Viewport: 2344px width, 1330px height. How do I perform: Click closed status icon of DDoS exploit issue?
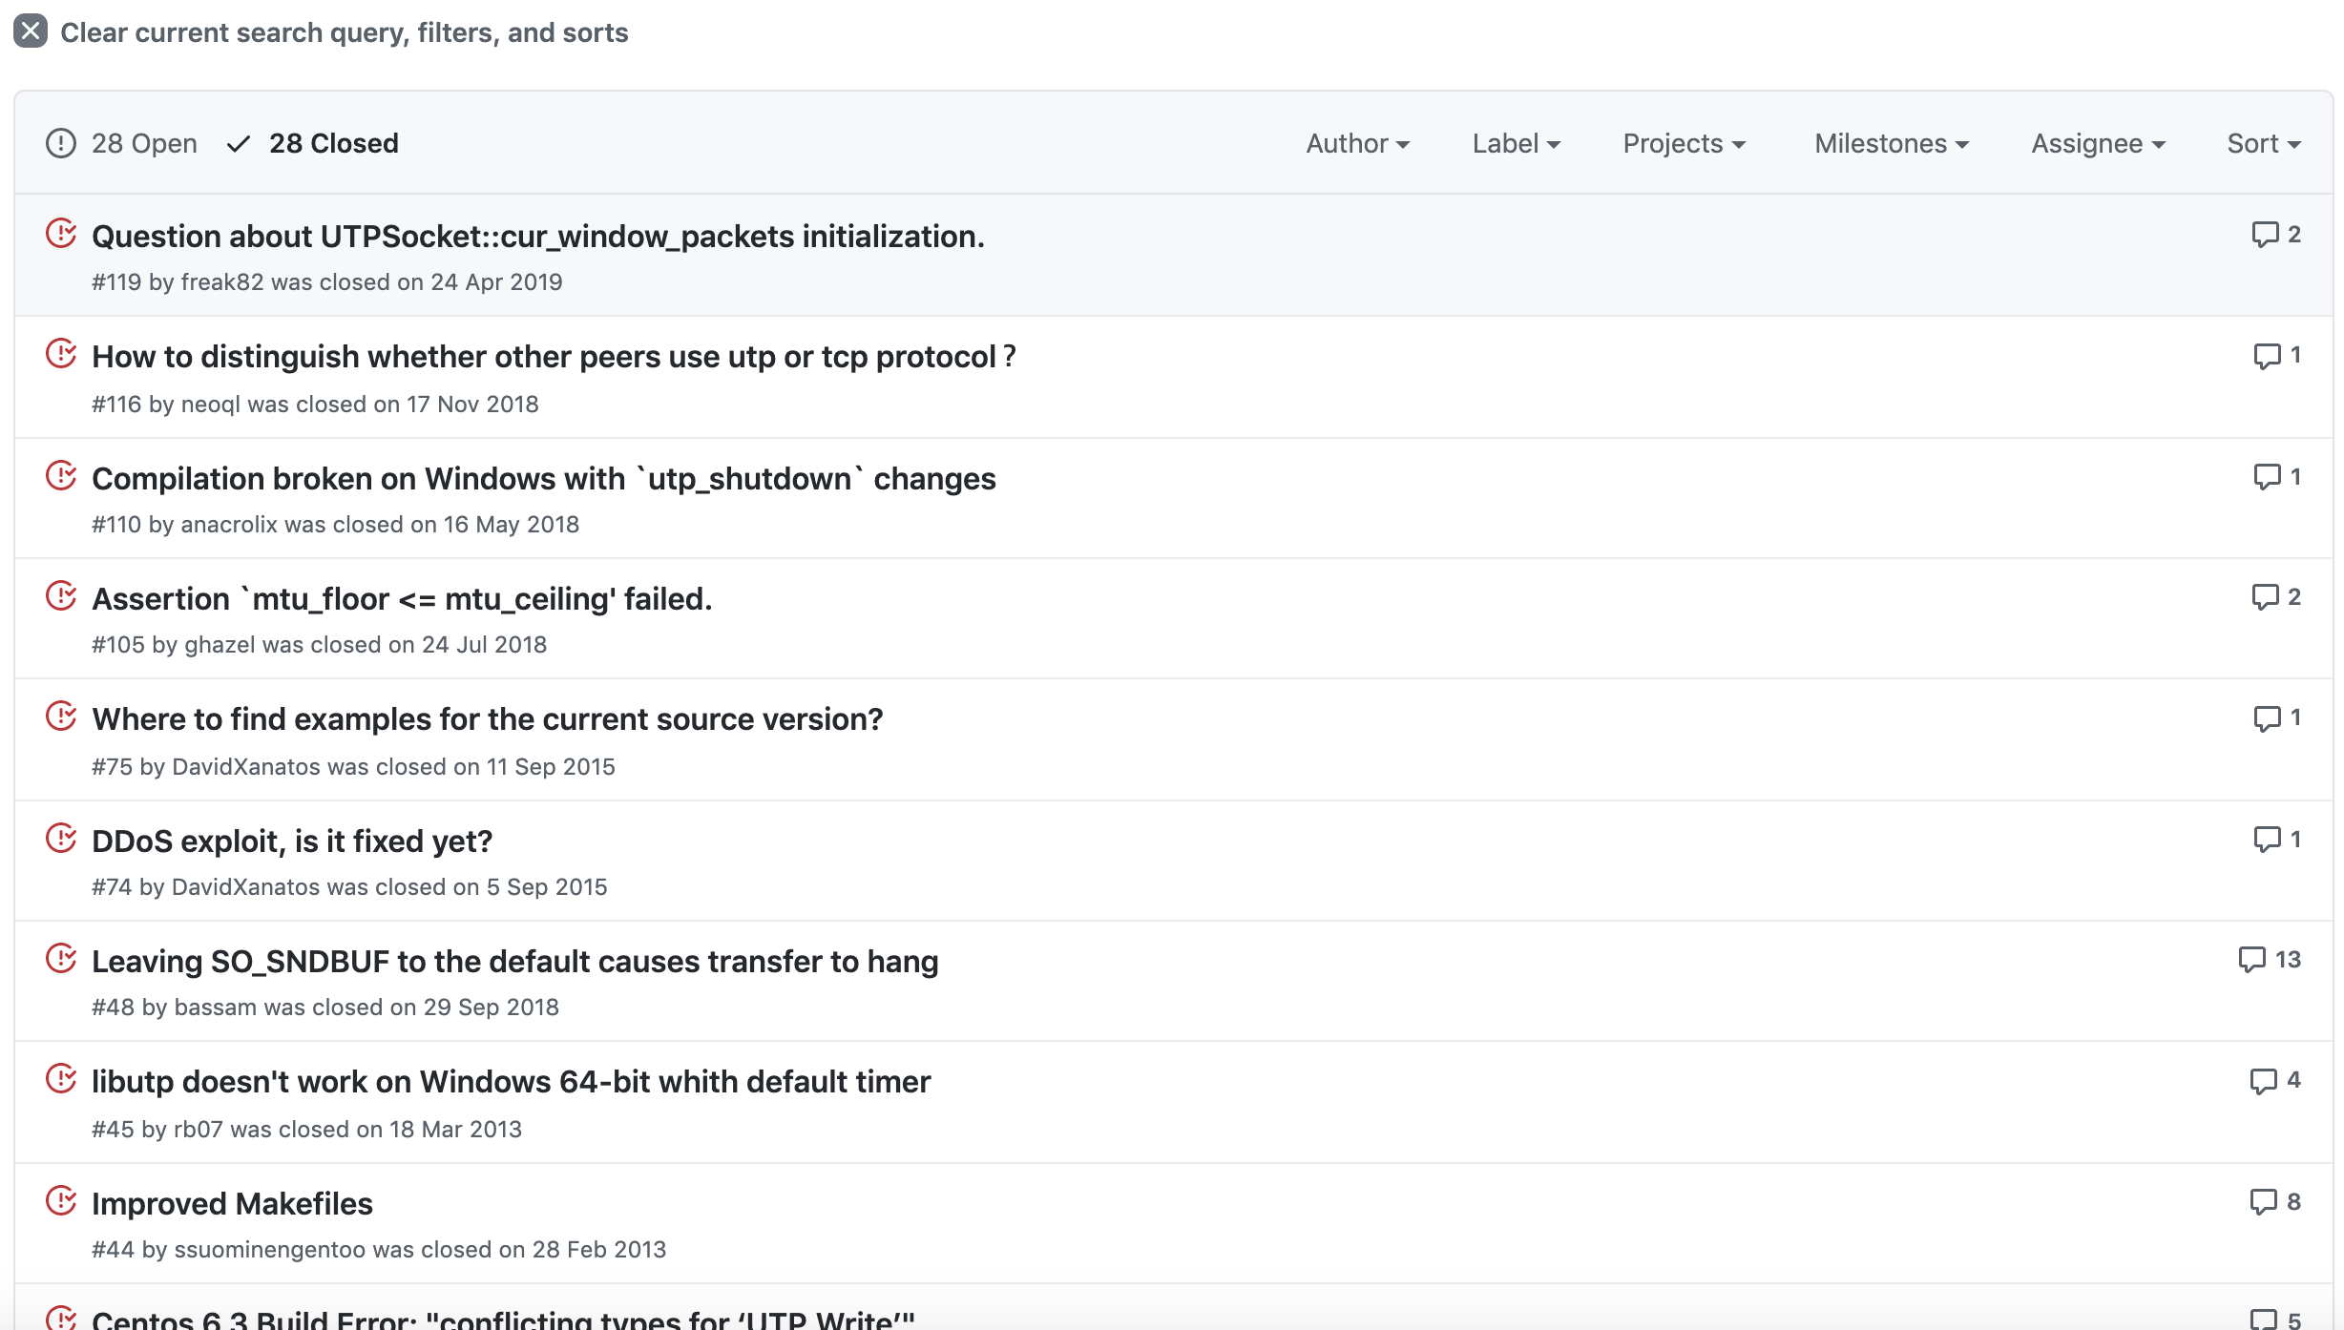coord(61,839)
